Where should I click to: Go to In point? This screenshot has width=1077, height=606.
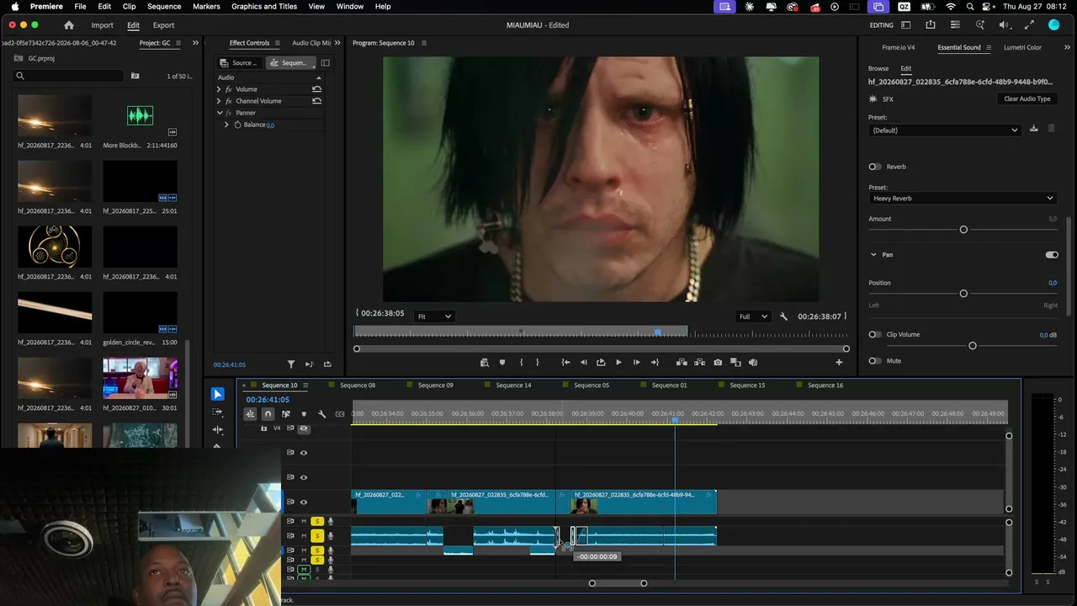tap(565, 363)
